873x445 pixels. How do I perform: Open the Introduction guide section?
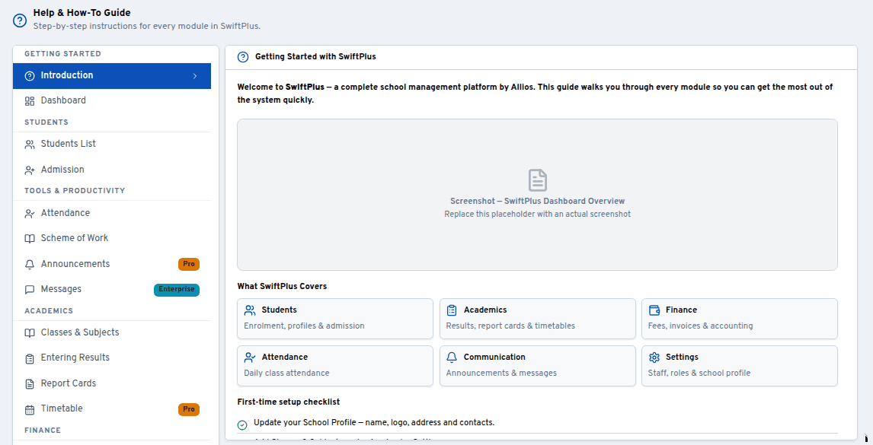(x=112, y=75)
